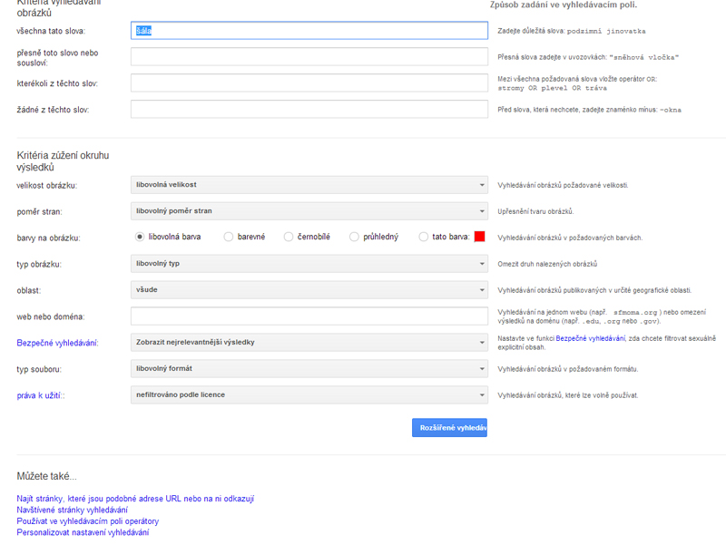The image size is (726, 554).
Task: Click the 'typ souboru:' label
Action: (x=39, y=370)
